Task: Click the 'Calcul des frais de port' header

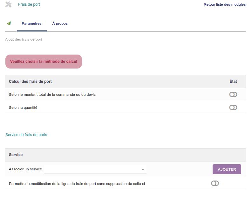Action: (30, 82)
